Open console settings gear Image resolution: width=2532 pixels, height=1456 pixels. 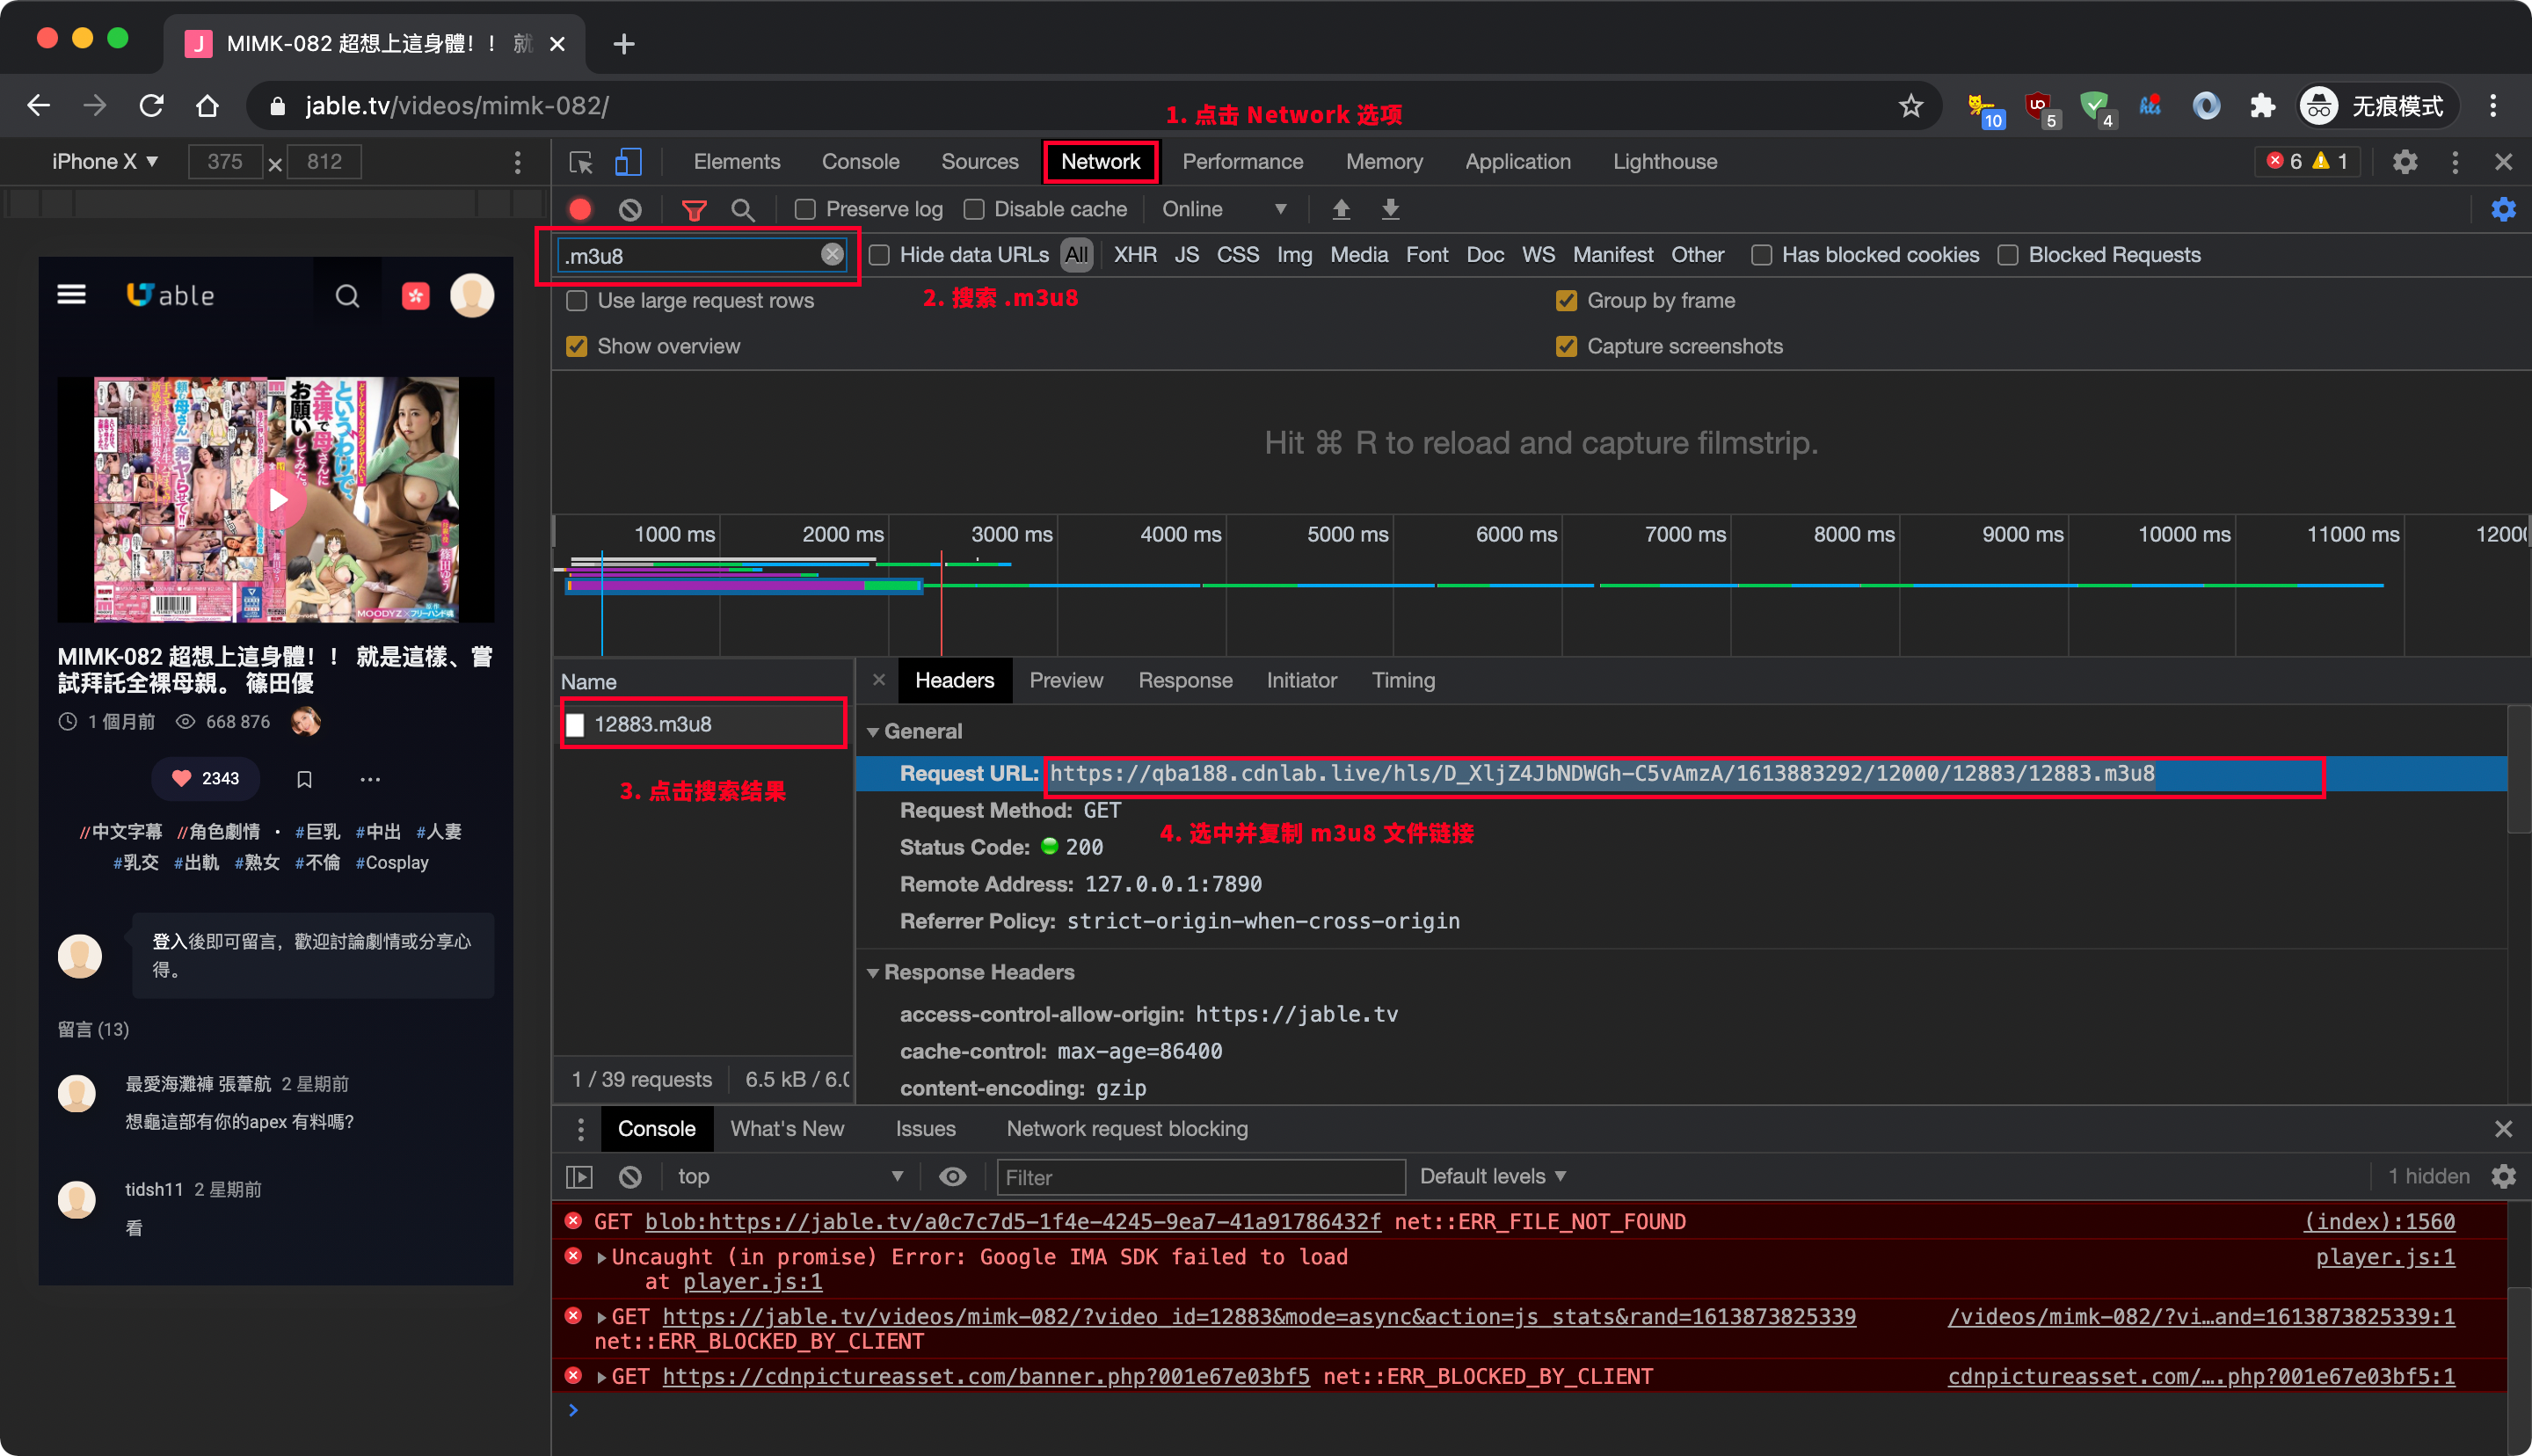pyautogui.click(x=2503, y=1177)
